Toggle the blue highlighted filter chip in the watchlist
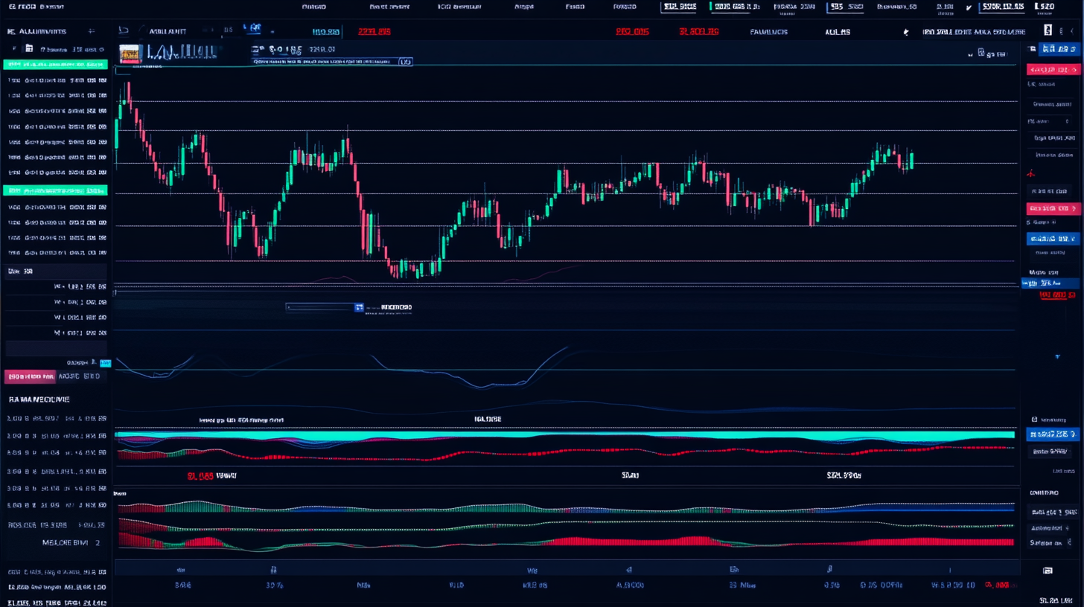This screenshot has height=607, width=1084. [x=106, y=363]
